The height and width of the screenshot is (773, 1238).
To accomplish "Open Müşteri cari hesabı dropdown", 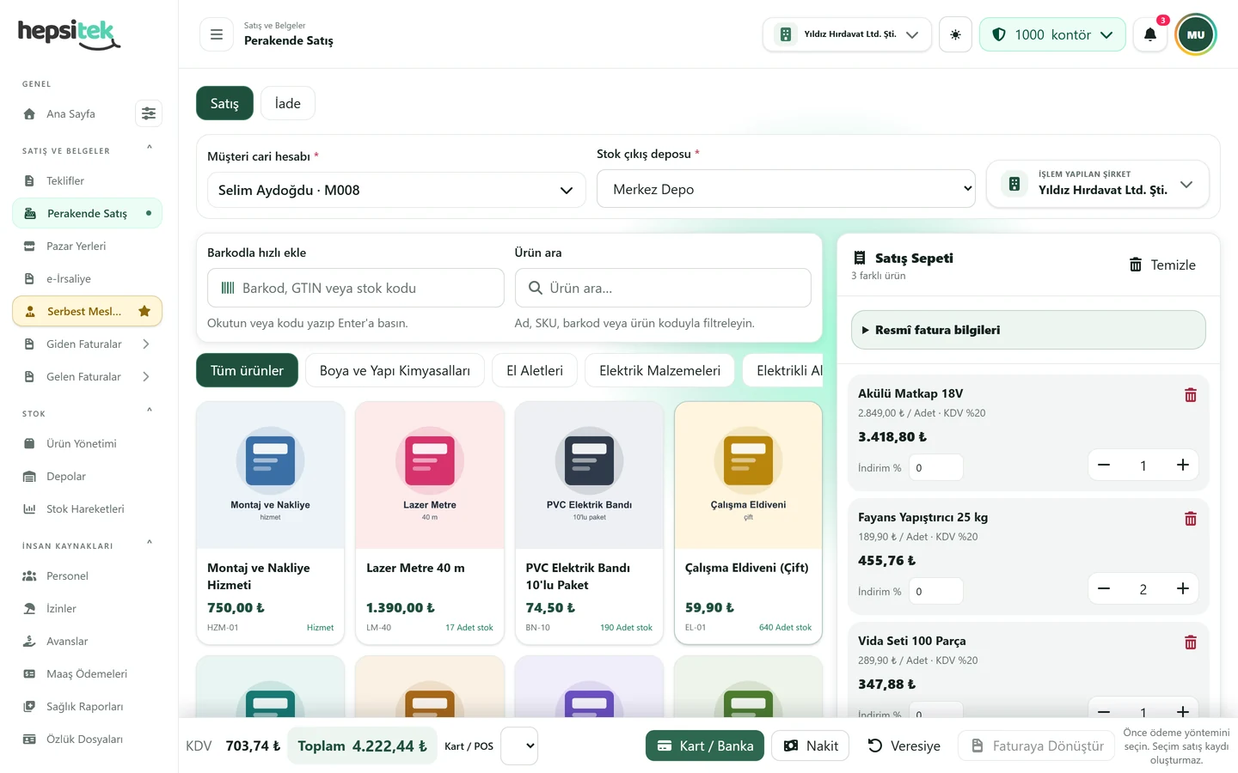I will pos(396,190).
